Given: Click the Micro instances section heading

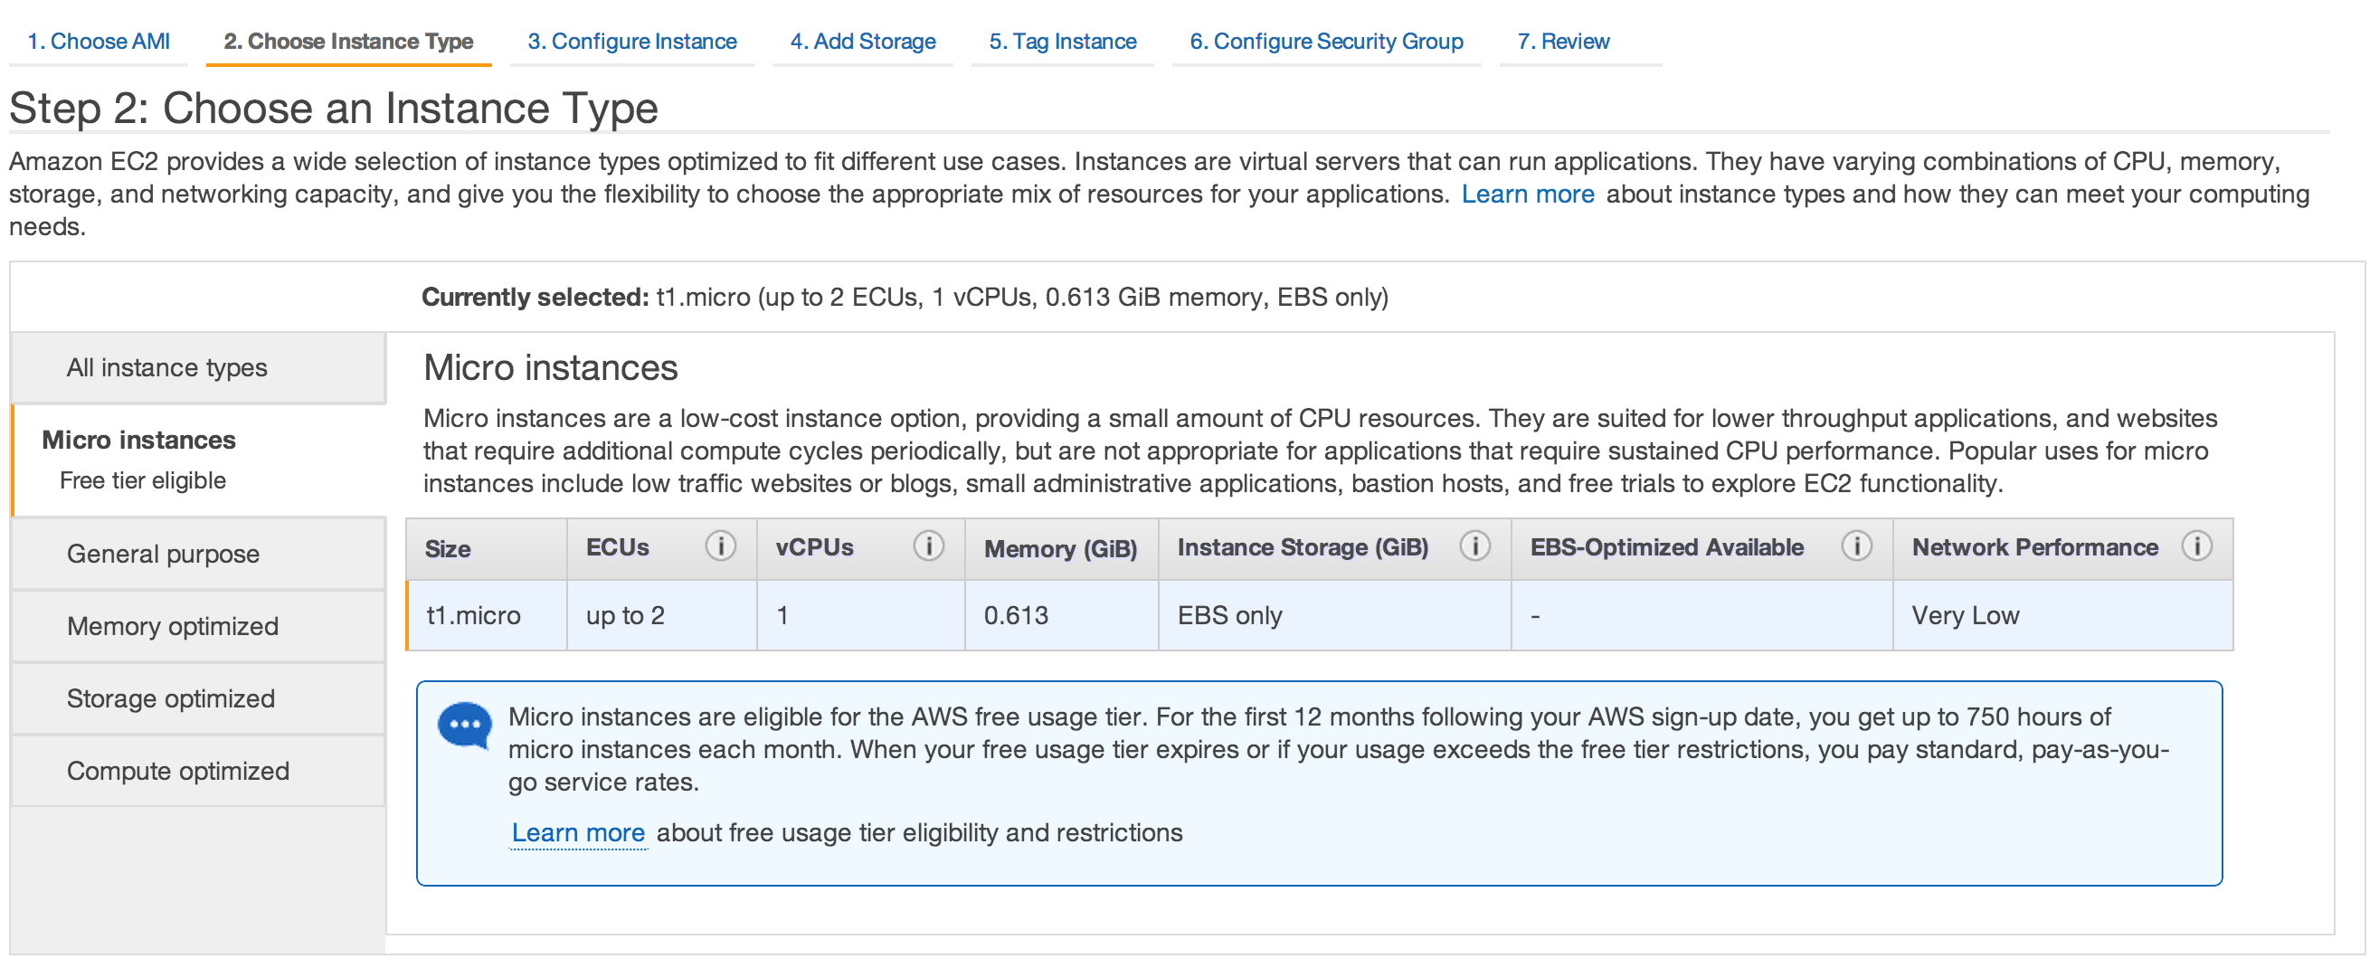Looking at the screenshot, I should 550,367.
